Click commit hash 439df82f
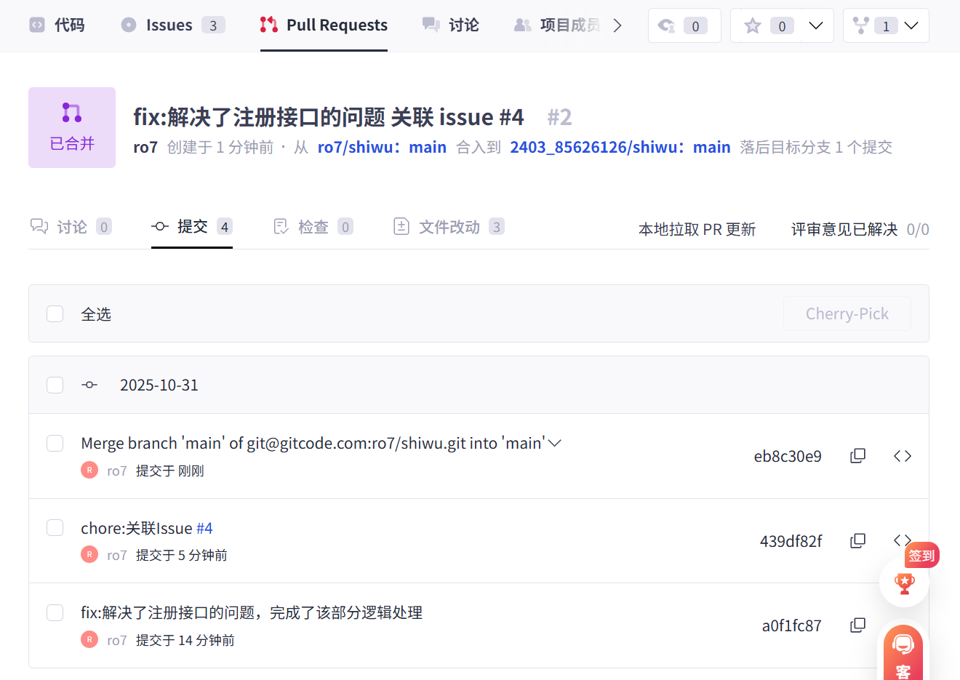Viewport: 960px width, 680px height. point(791,541)
